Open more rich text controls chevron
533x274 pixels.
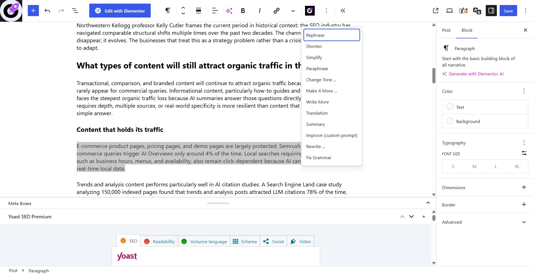click(x=293, y=11)
